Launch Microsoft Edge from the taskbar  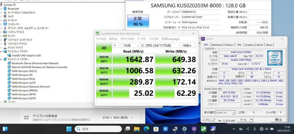click(x=146, y=129)
